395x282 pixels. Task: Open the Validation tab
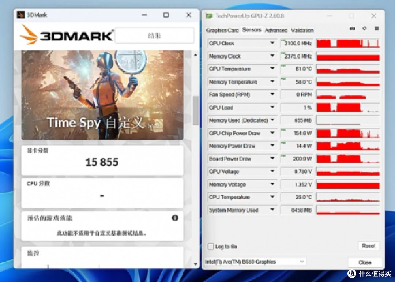click(302, 30)
